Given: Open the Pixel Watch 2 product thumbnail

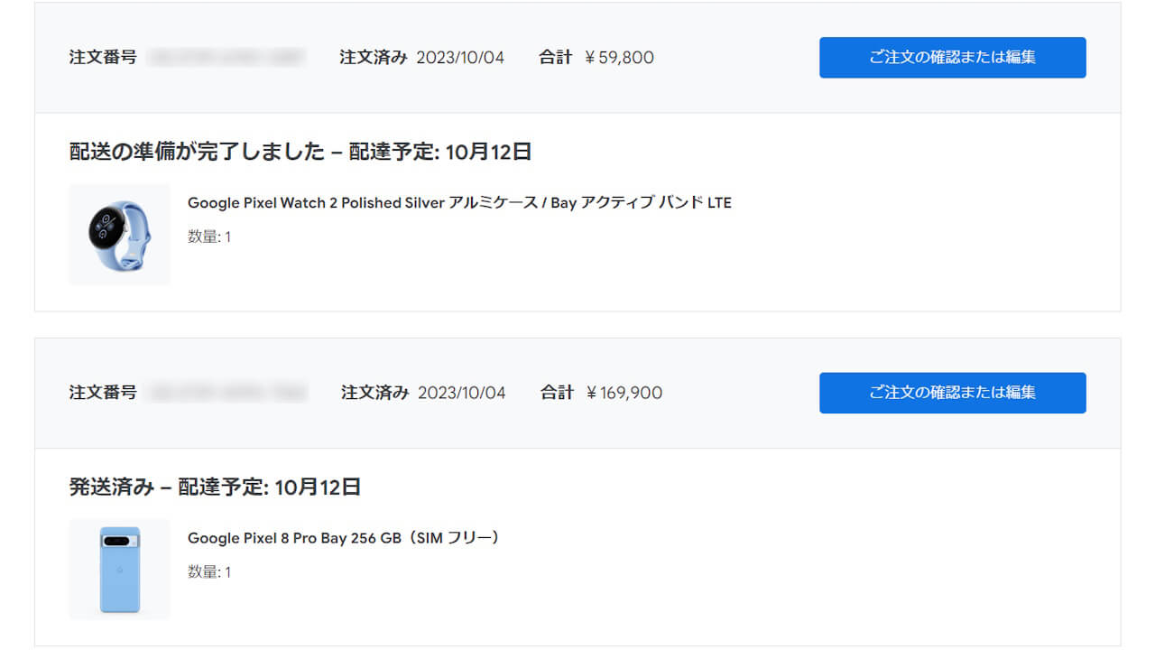Looking at the screenshot, I should click(119, 235).
